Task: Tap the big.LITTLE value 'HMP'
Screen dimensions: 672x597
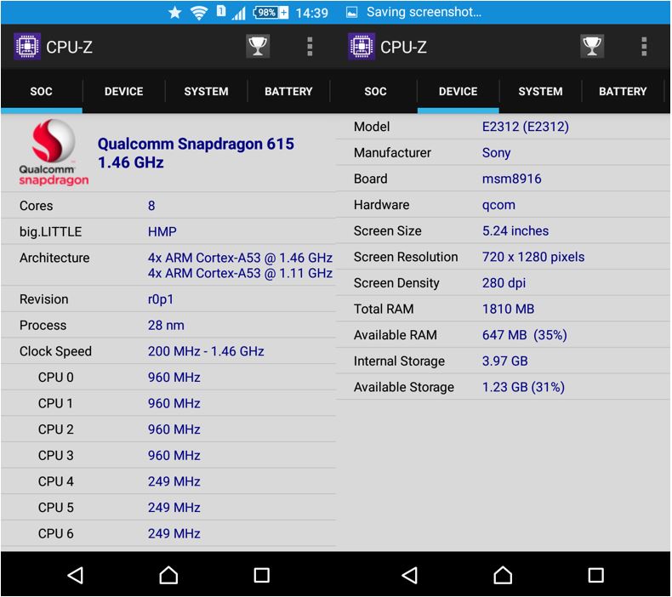Action: (162, 232)
